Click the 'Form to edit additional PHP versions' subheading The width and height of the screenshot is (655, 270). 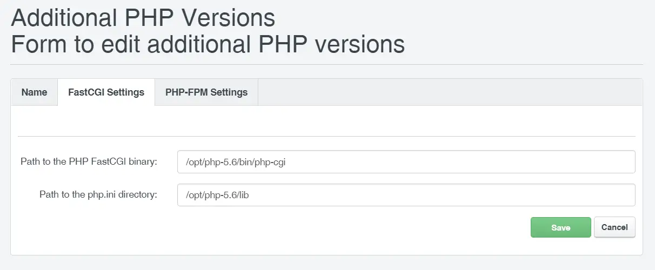208,44
